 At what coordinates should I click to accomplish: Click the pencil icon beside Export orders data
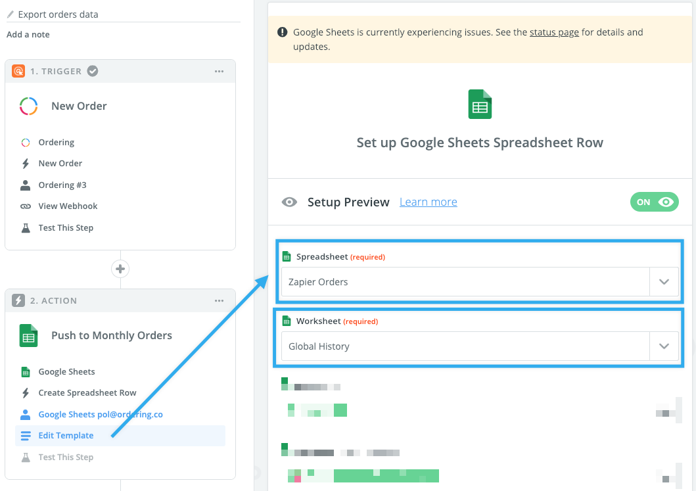click(11, 14)
